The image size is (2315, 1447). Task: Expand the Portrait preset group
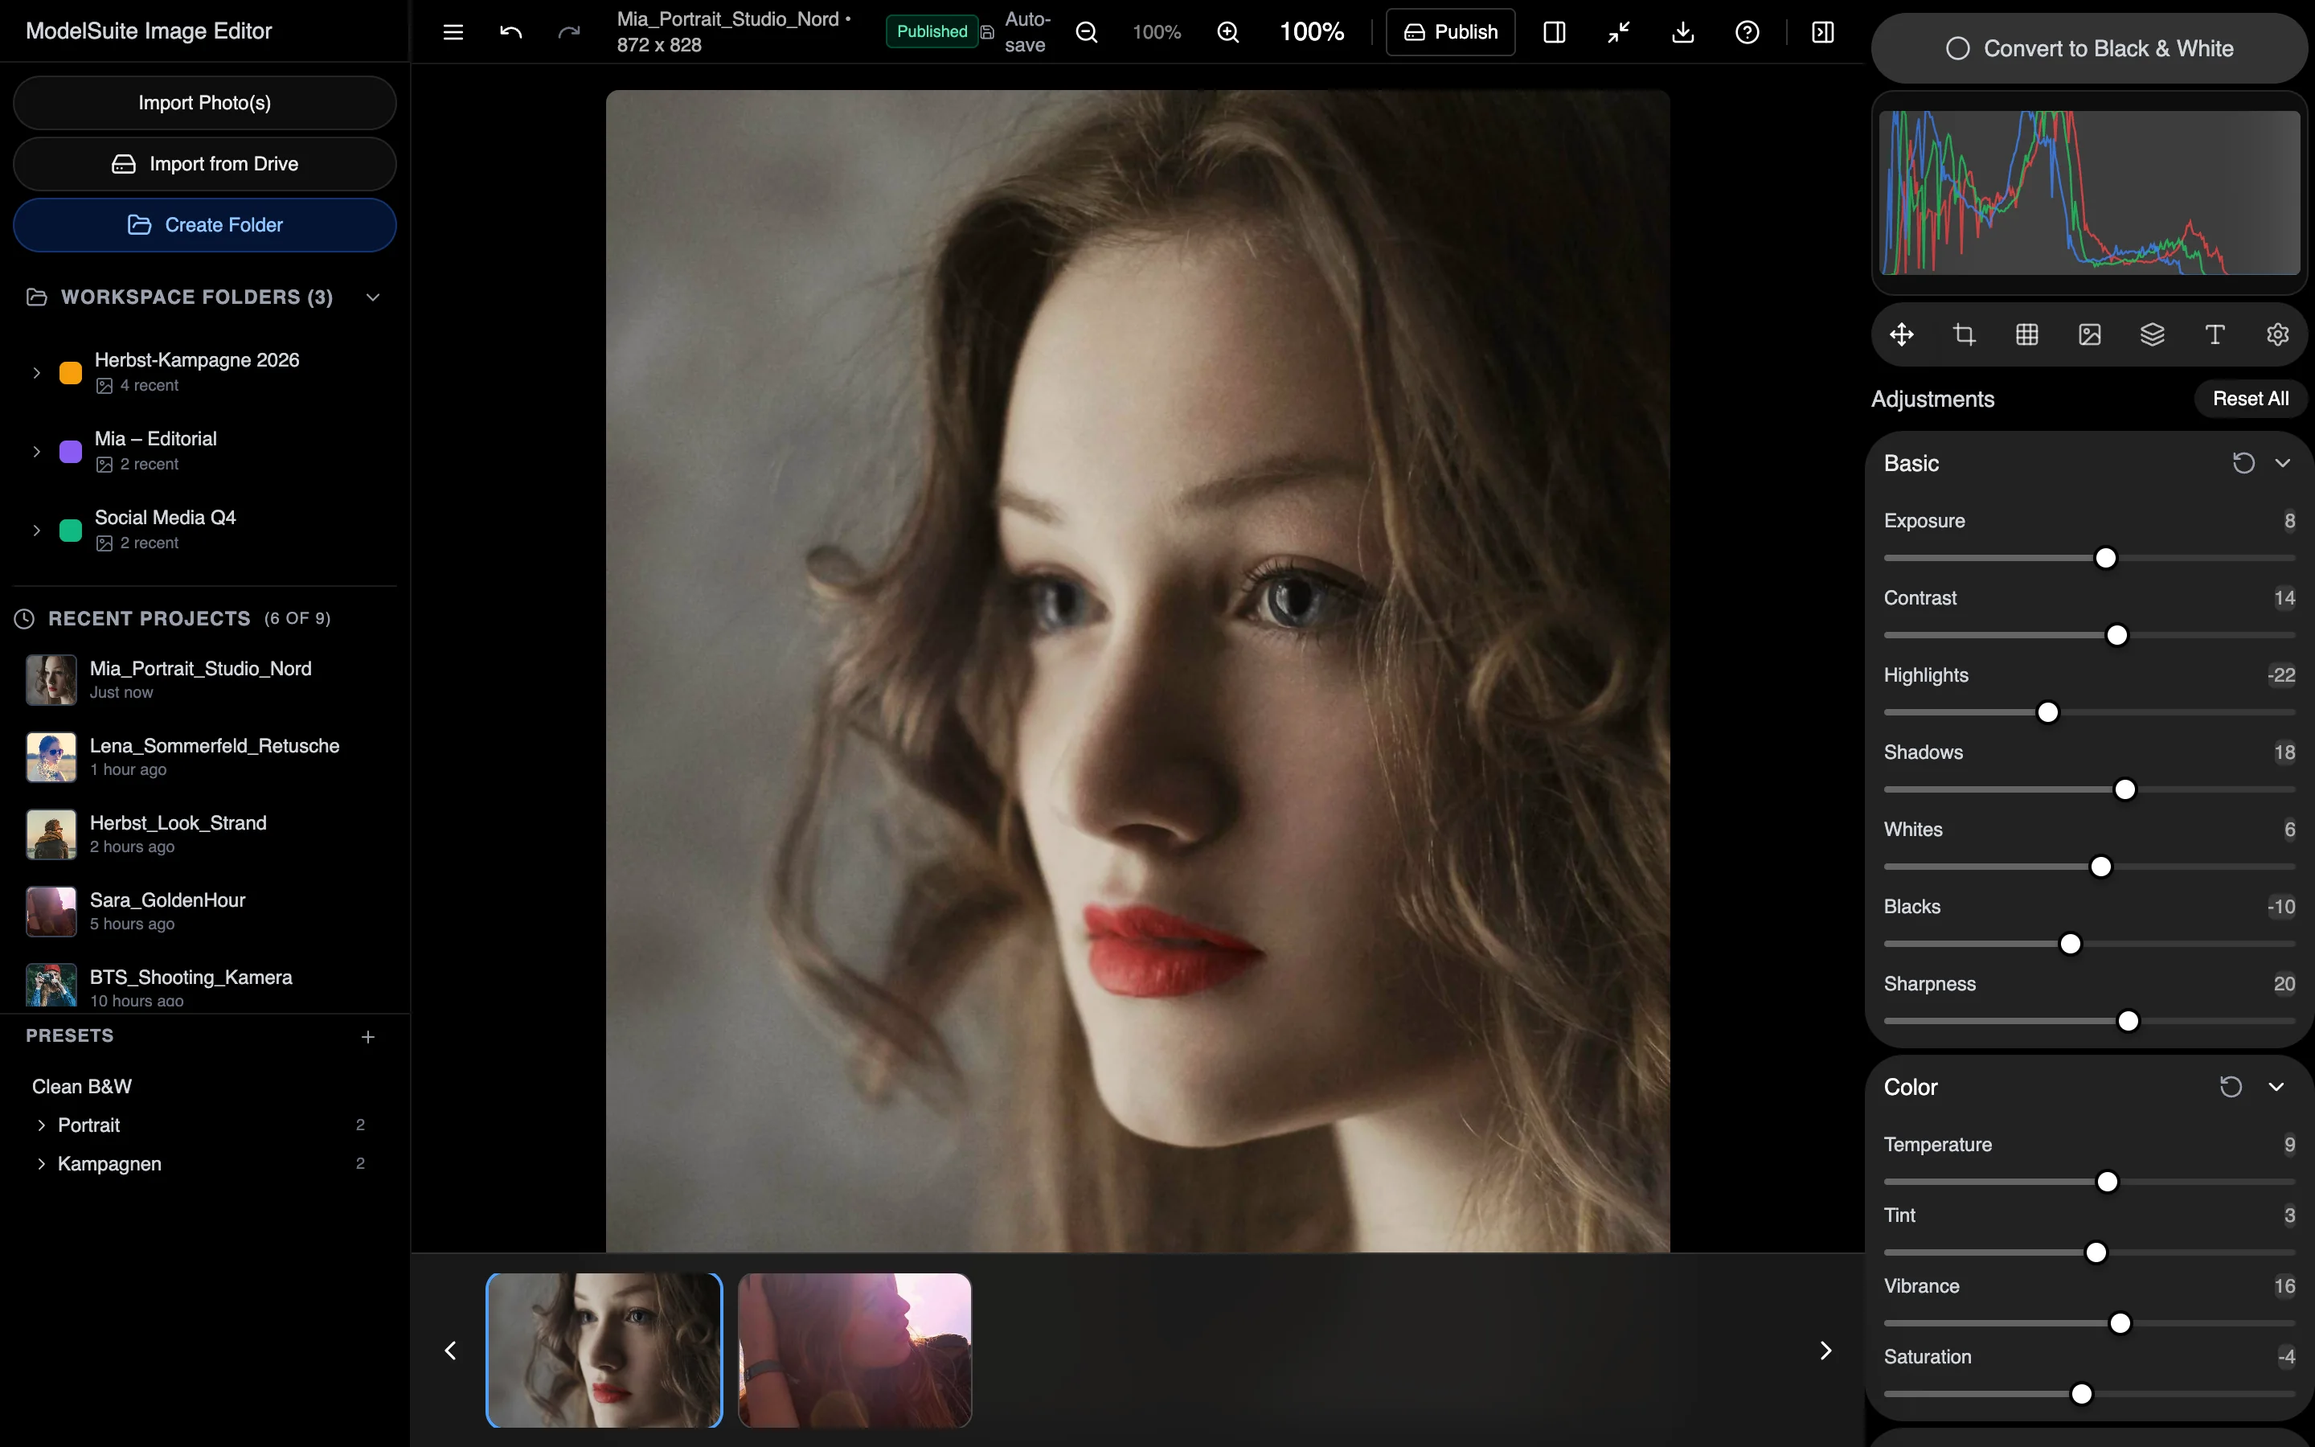point(41,1125)
